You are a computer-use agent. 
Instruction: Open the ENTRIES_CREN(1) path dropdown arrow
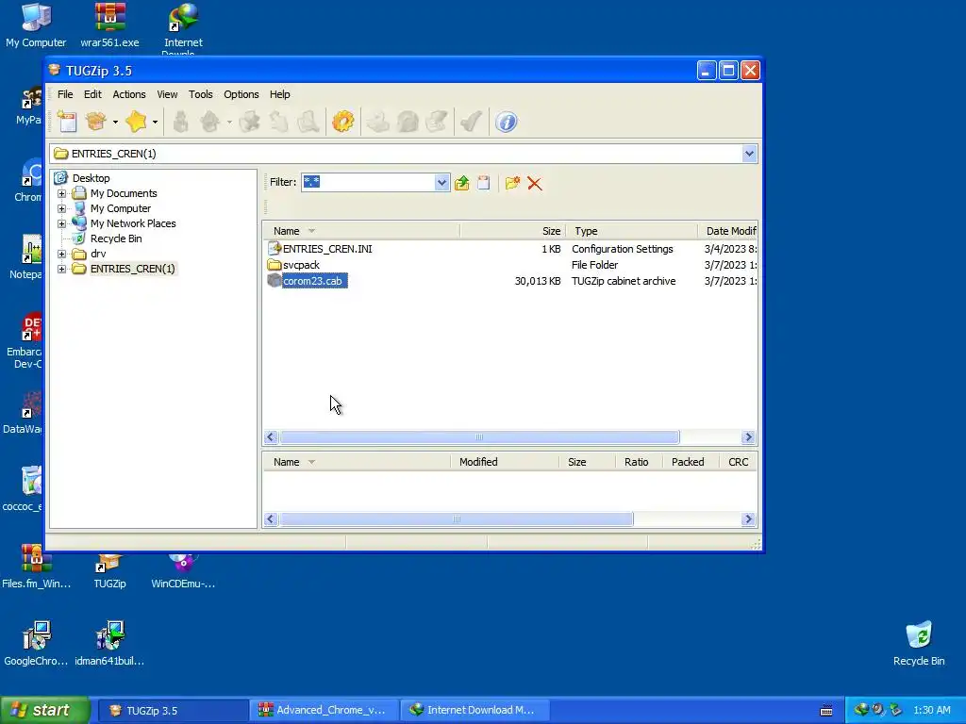pos(749,154)
